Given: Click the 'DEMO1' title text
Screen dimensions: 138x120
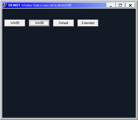Looking at the screenshot, I should click(14, 5).
